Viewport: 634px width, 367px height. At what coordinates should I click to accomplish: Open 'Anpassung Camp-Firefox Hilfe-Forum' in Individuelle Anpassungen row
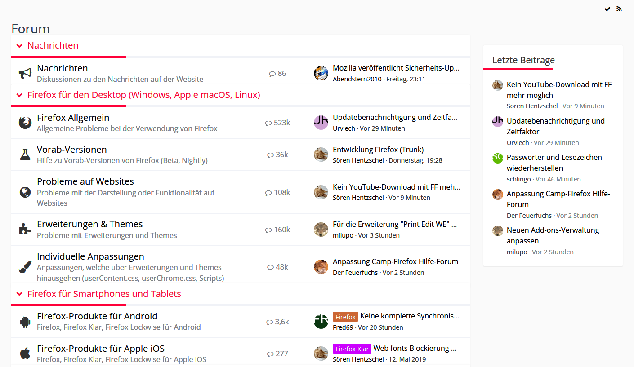click(x=396, y=261)
